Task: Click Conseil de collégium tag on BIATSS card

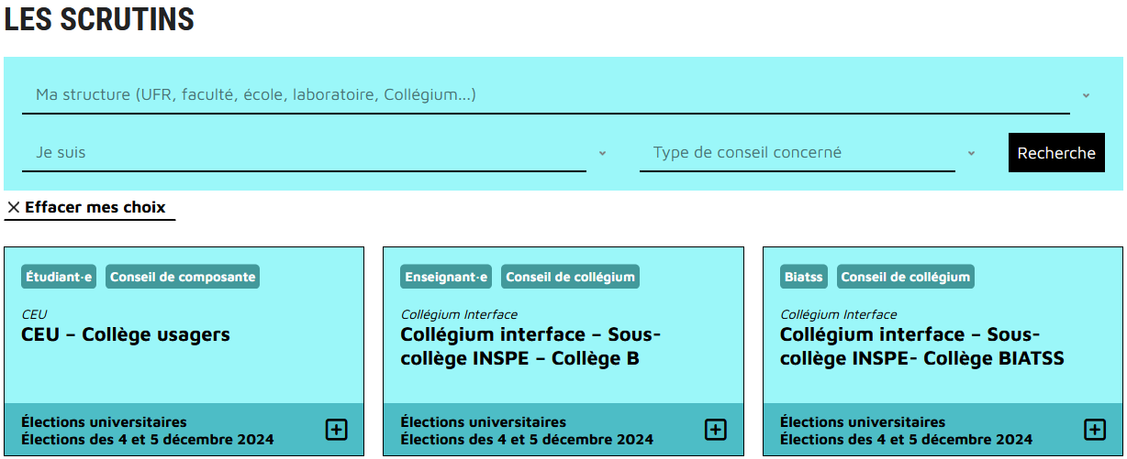Action: 906,277
